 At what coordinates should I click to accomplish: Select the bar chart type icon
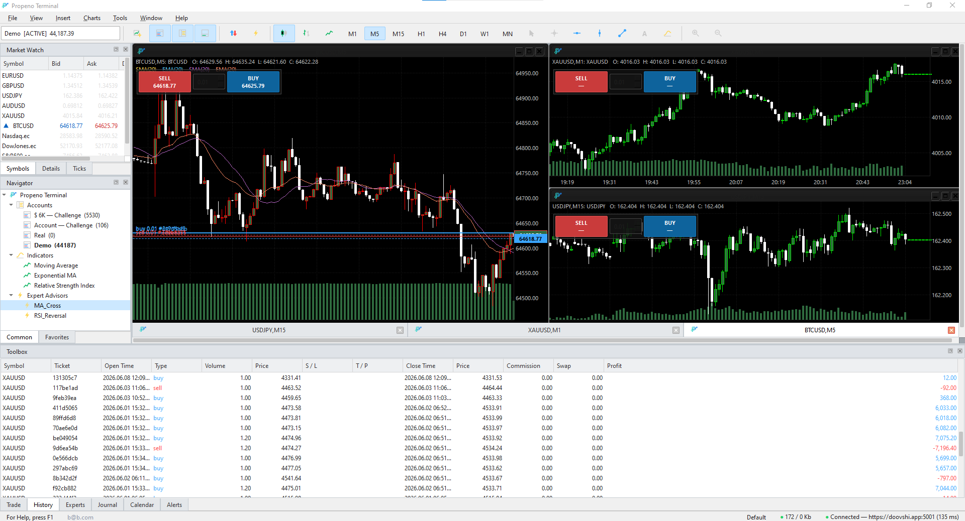[306, 34]
